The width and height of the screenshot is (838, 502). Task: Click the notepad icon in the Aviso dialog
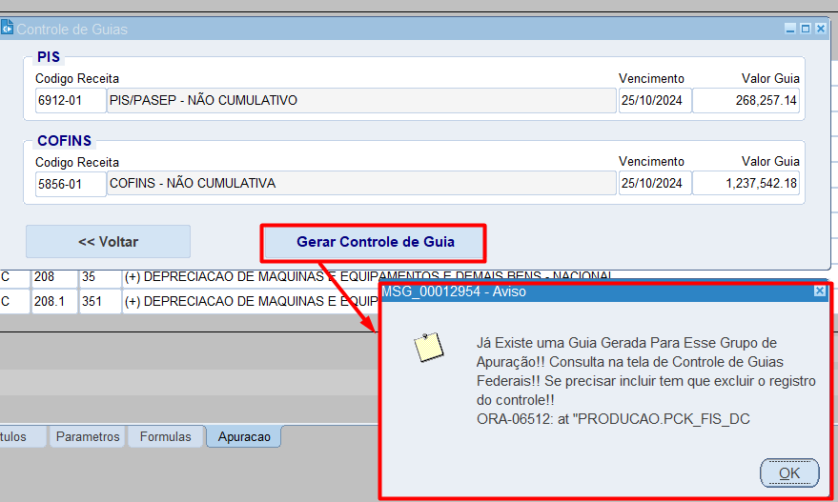[x=429, y=349]
